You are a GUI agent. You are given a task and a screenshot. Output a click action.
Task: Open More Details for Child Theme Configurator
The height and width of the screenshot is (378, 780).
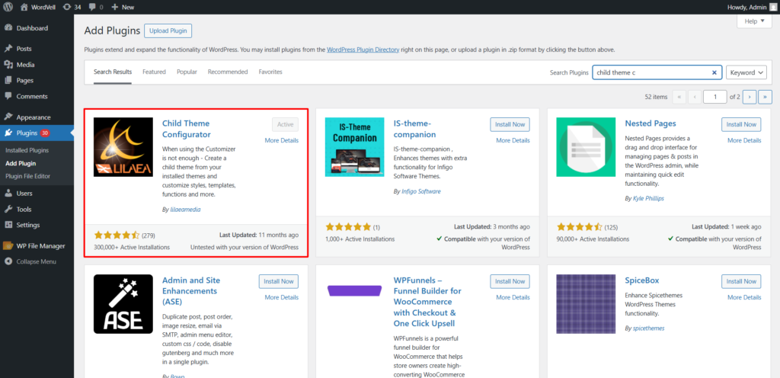pos(282,140)
